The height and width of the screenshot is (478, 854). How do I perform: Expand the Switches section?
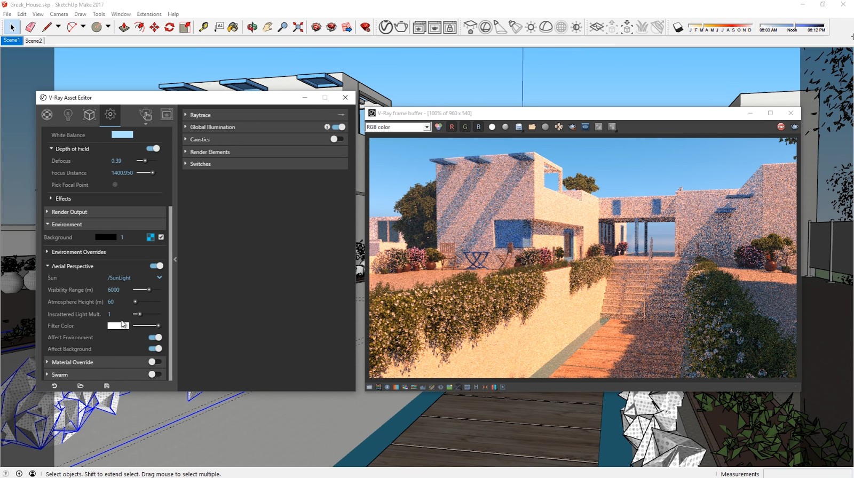pos(265,164)
